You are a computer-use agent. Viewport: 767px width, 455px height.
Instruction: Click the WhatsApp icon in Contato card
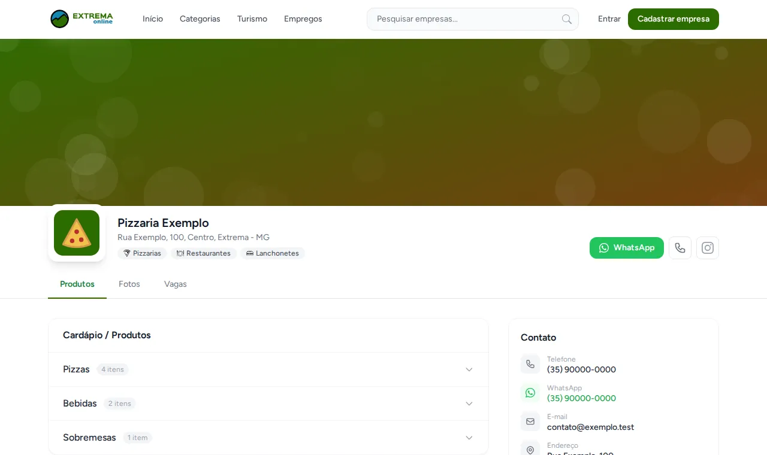(530, 393)
